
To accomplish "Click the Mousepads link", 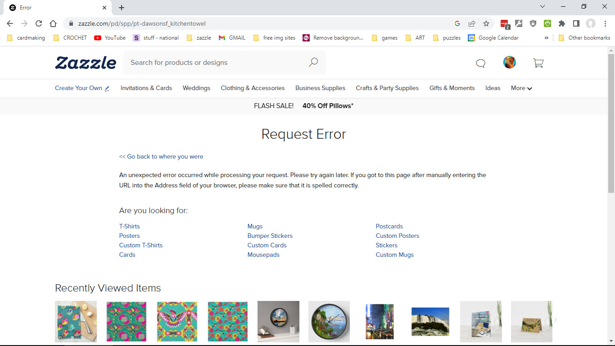I will point(263,255).
